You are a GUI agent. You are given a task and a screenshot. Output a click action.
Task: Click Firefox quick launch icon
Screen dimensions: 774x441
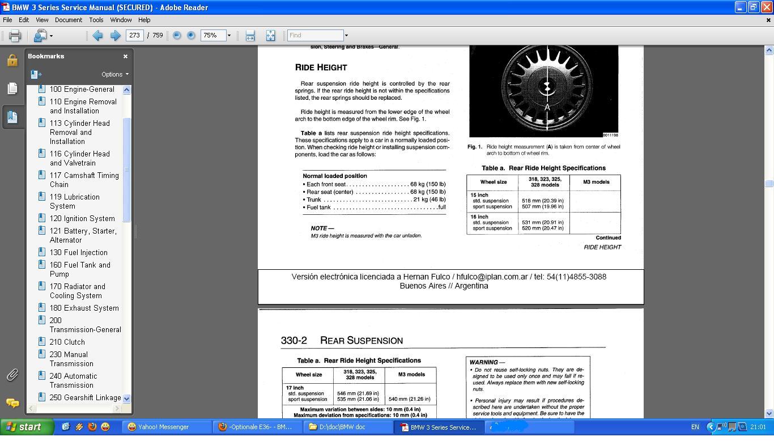point(92,427)
